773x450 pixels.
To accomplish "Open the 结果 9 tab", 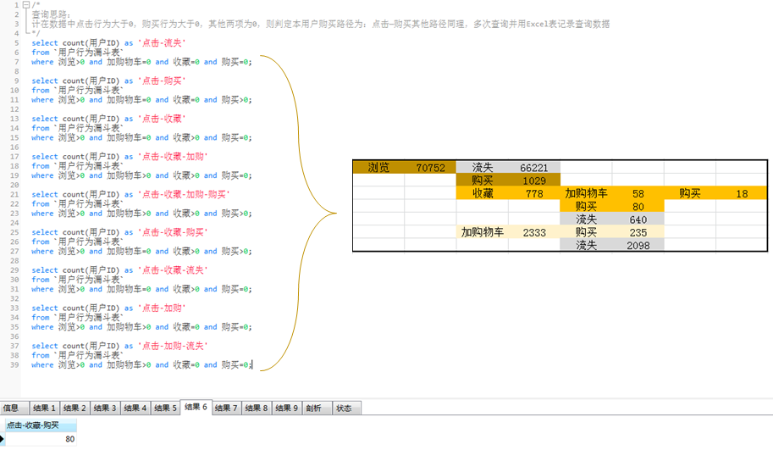I will click(287, 408).
